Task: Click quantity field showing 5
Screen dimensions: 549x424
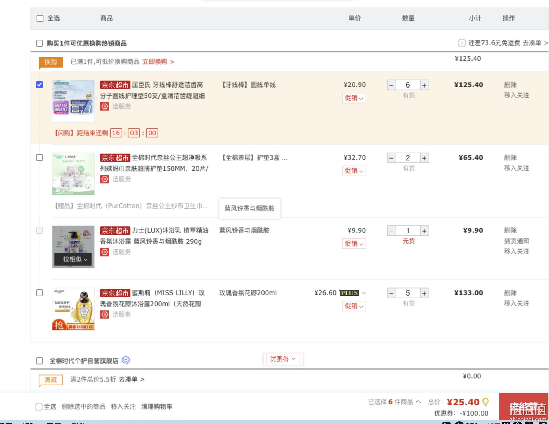Action: (x=408, y=293)
